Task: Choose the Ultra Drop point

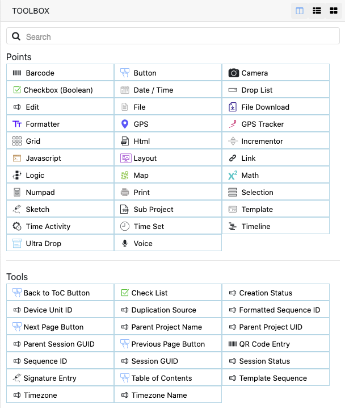Action: (43, 243)
